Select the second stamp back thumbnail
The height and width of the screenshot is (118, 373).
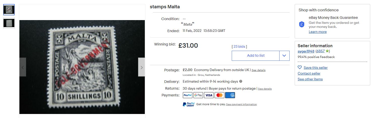click(x=9, y=23)
